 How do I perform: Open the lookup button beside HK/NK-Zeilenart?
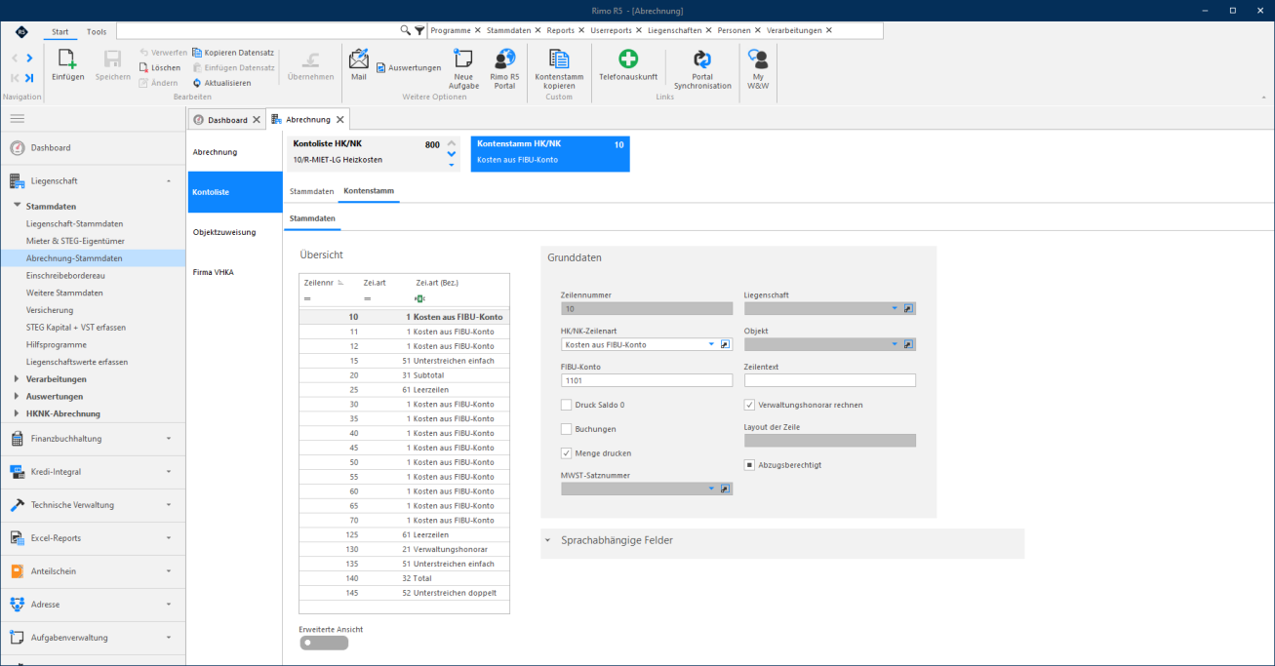725,344
